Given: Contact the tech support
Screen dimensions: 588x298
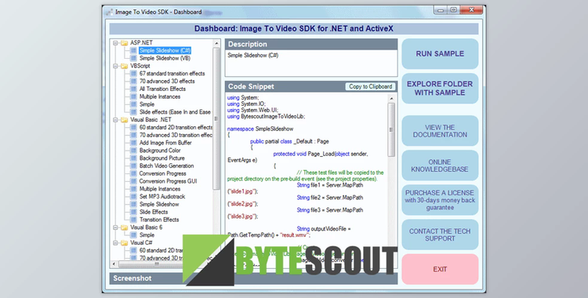Looking at the screenshot, I should coord(440,234).
